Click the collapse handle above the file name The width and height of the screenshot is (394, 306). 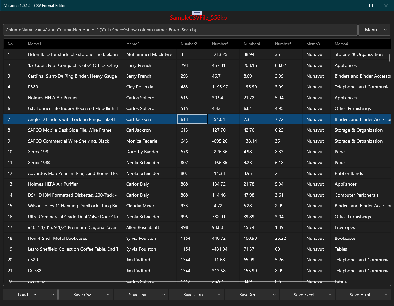[197, 13]
